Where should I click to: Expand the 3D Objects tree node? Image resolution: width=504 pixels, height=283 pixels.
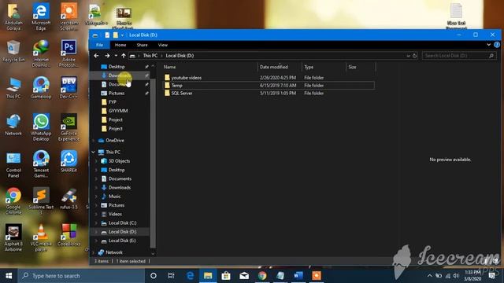96,161
